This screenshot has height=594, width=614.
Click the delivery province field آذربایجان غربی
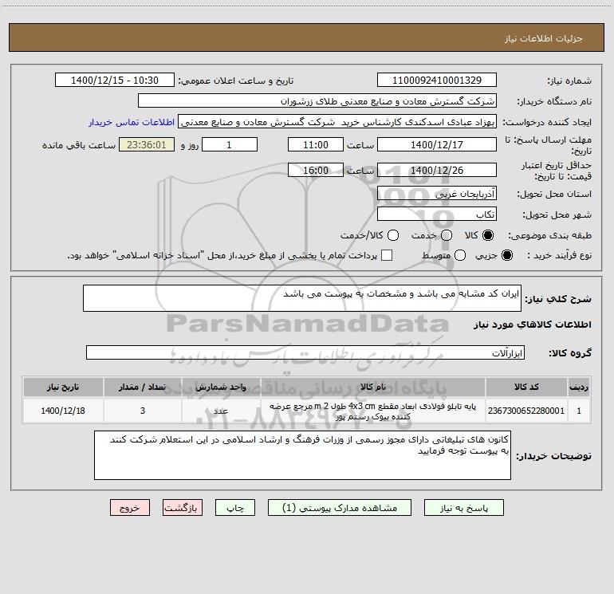point(437,194)
